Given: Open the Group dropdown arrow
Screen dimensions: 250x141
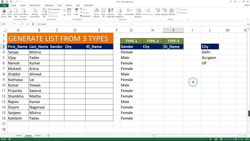Looking at the screenshot, I should [157, 16].
